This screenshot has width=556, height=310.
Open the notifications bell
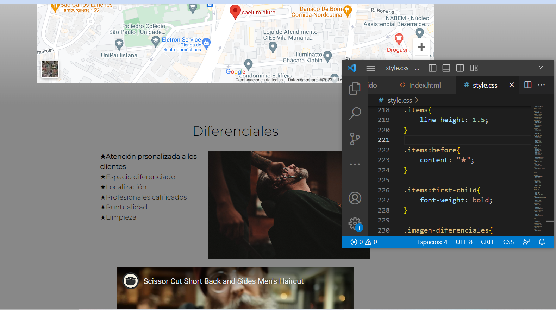point(542,242)
